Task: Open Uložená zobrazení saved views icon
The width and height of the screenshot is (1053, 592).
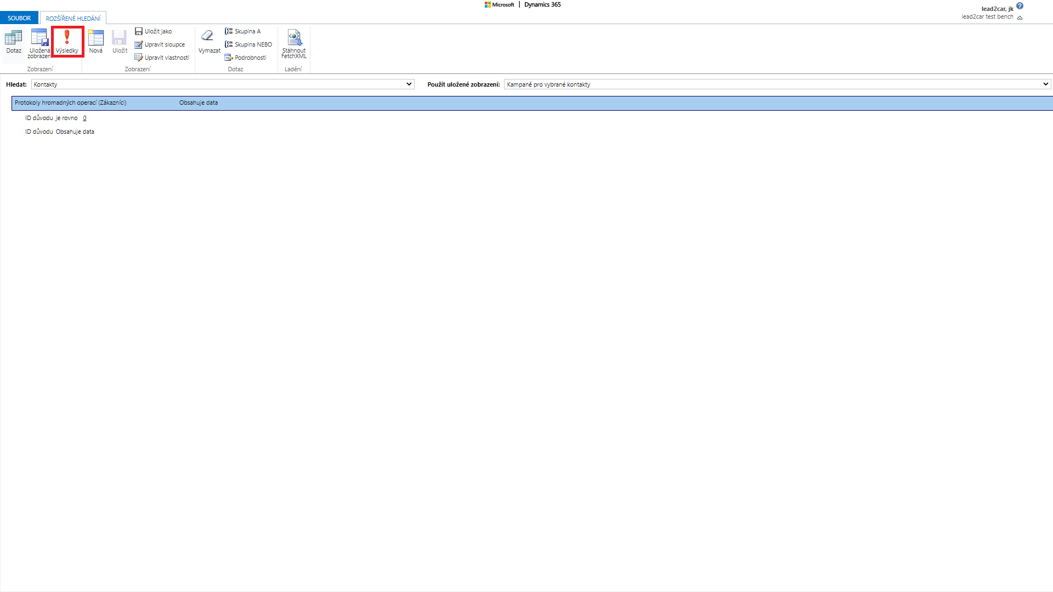Action: point(39,38)
